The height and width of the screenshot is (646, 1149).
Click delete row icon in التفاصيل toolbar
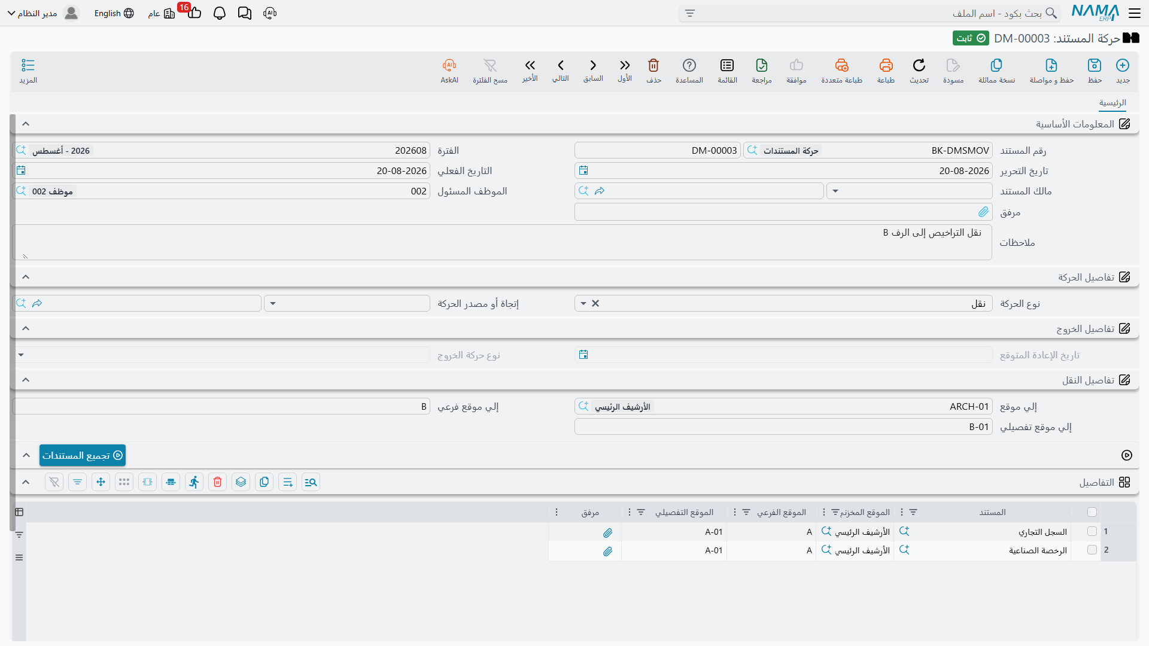tap(218, 482)
